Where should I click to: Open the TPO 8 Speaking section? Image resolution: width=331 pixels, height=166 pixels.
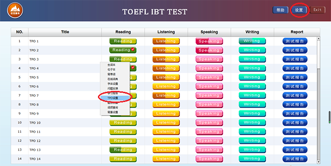click(x=209, y=105)
